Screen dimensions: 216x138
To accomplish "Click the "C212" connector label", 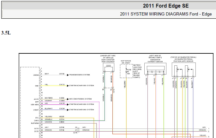I will (x=114, y=91).
